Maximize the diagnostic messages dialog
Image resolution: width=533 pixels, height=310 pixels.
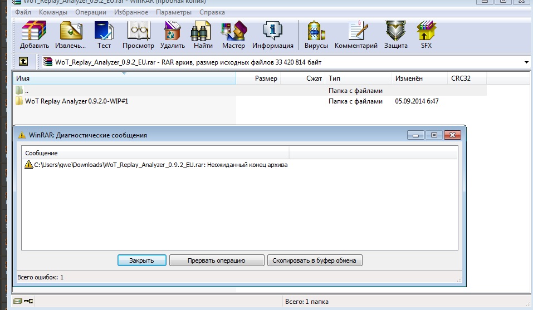click(x=434, y=135)
